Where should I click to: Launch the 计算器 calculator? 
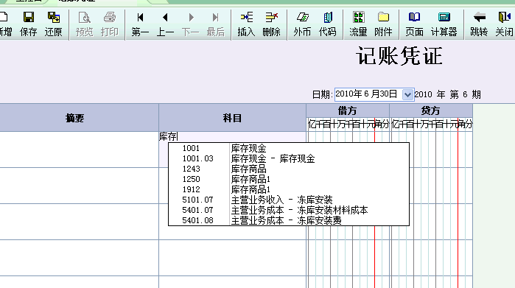pos(444,24)
